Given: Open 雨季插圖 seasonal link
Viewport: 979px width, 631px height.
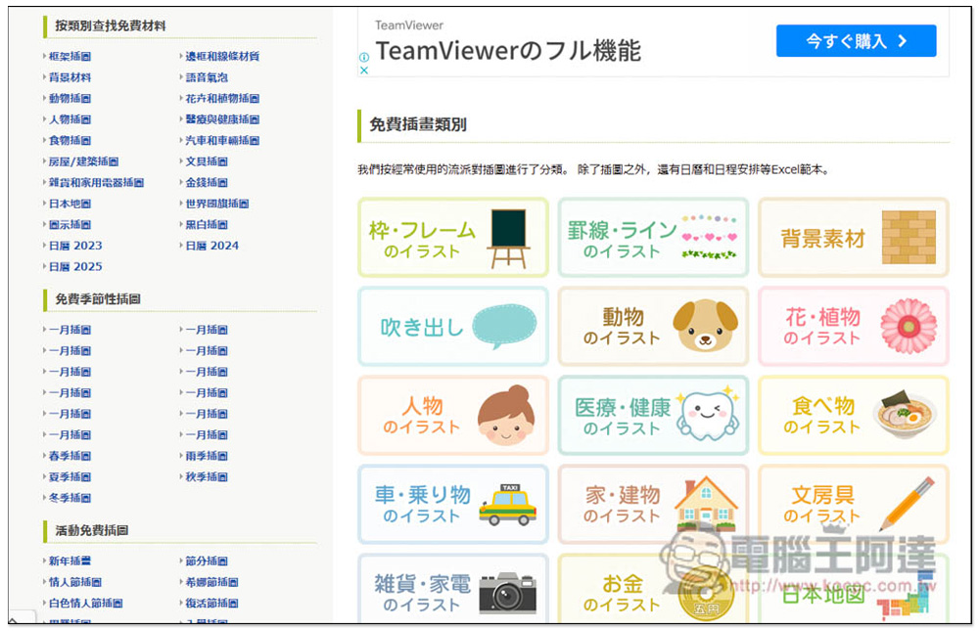Looking at the screenshot, I should (x=207, y=456).
